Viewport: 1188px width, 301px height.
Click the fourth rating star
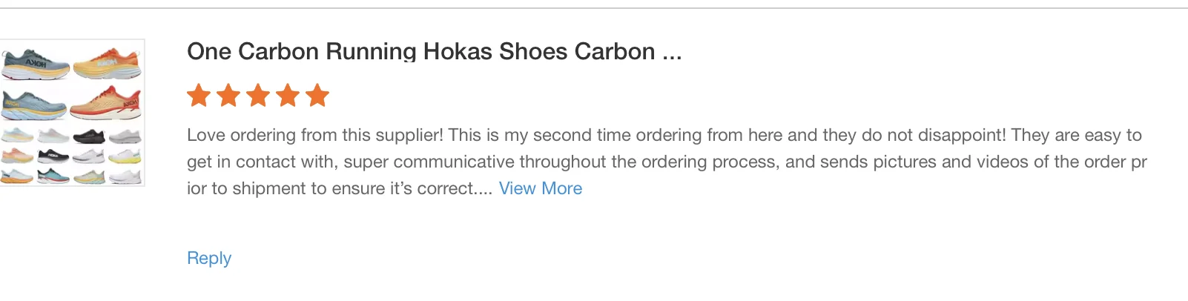(288, 96)
